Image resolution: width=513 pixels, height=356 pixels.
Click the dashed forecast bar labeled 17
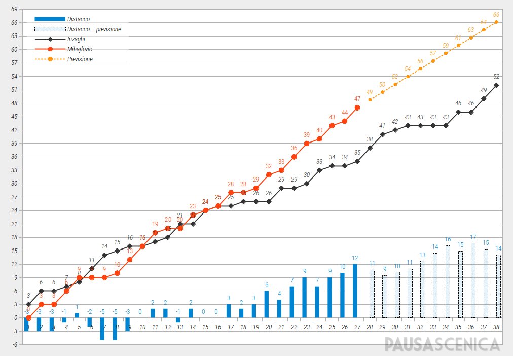click(473, 280)
